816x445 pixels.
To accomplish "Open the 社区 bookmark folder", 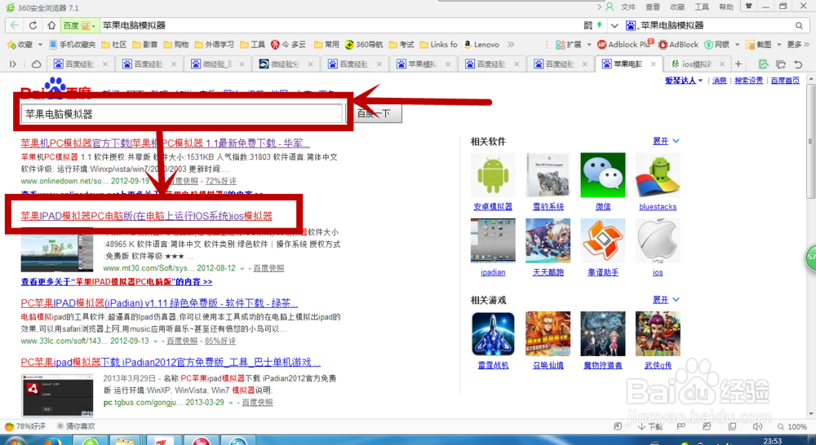I will pyautogui.click(x=114, y=45).
